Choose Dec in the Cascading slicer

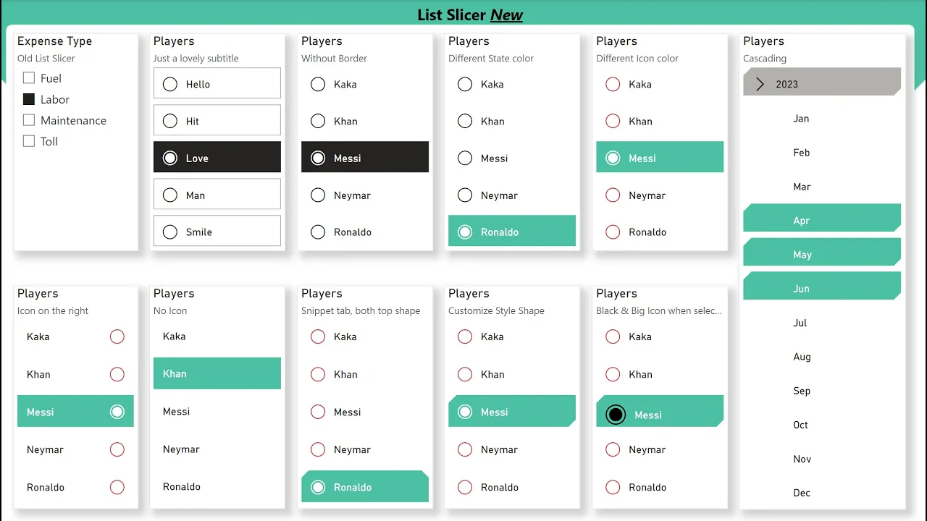(802, 493)
